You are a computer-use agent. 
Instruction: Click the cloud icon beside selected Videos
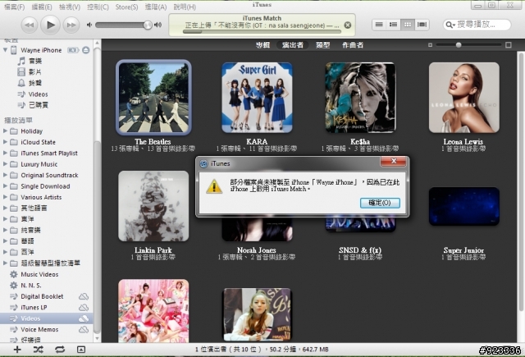pos(84,318)
